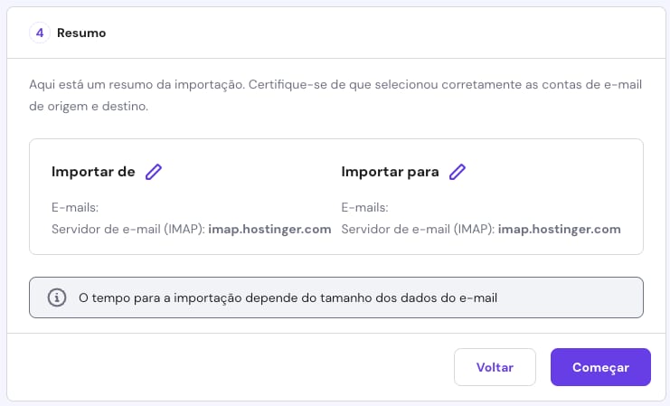
Task: Click the step 4 number badge
Action: coord(39,33)
